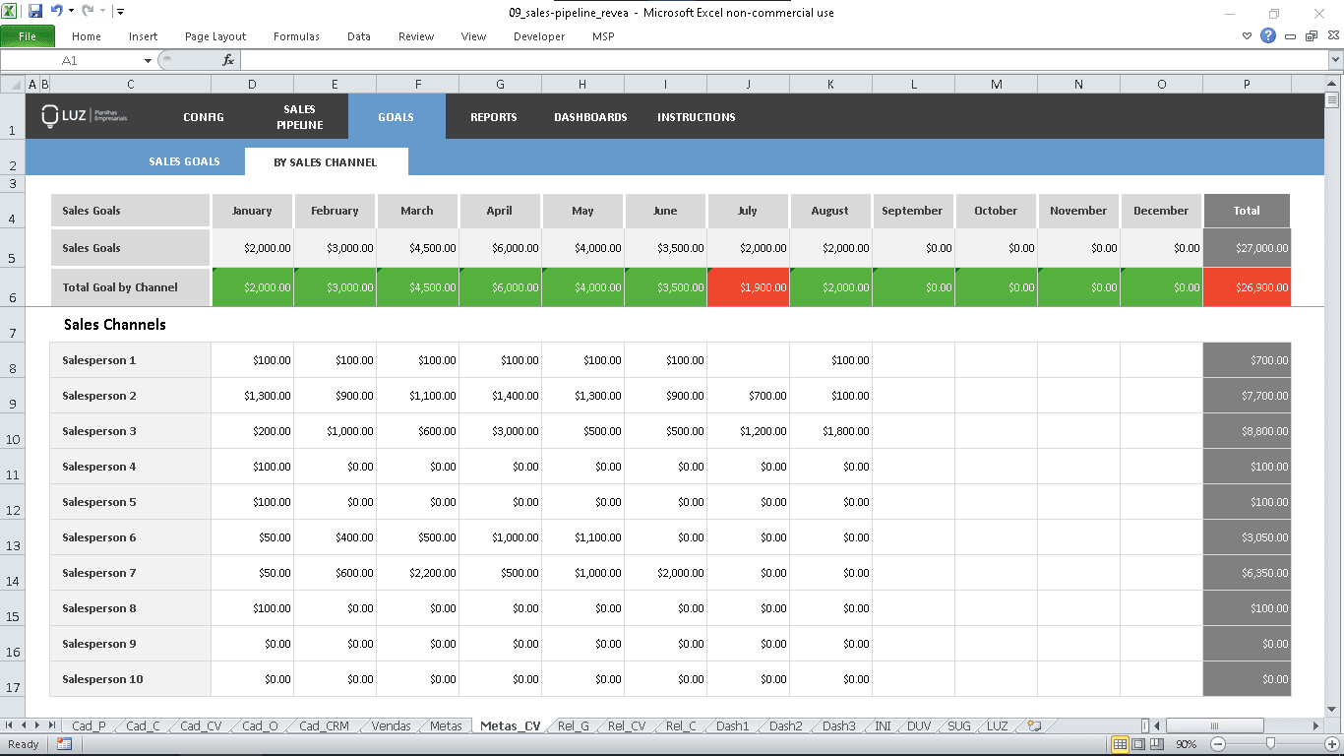
Task: Open the Formulas ribbon tab
Action: [x=296, y=36]
